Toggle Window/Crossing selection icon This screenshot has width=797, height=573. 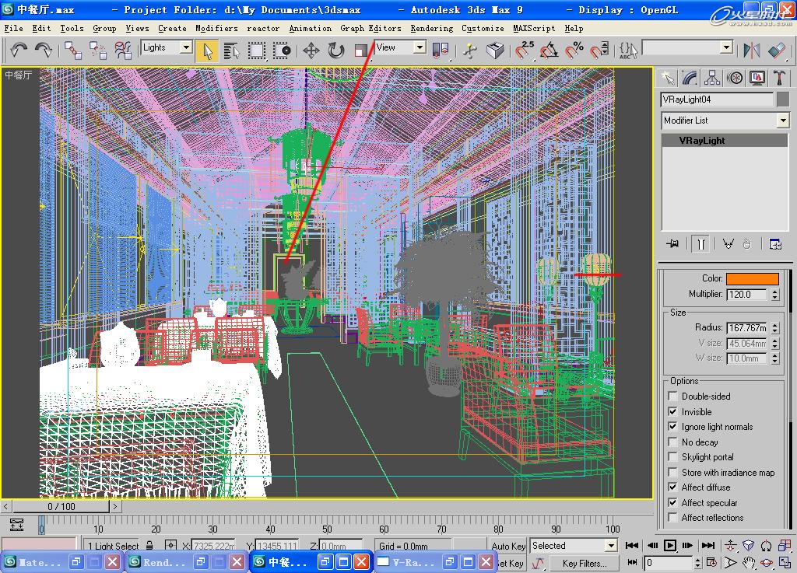click(282, 51)
